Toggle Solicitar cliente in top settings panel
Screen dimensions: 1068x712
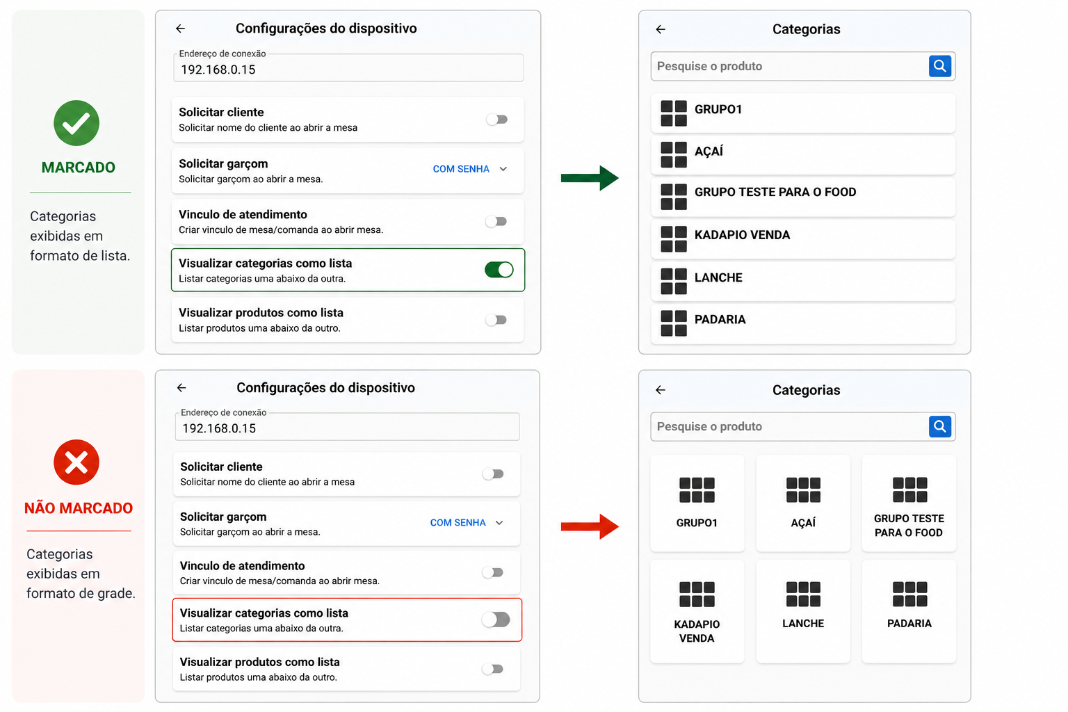pyautogui.click(x=496, y=120)
